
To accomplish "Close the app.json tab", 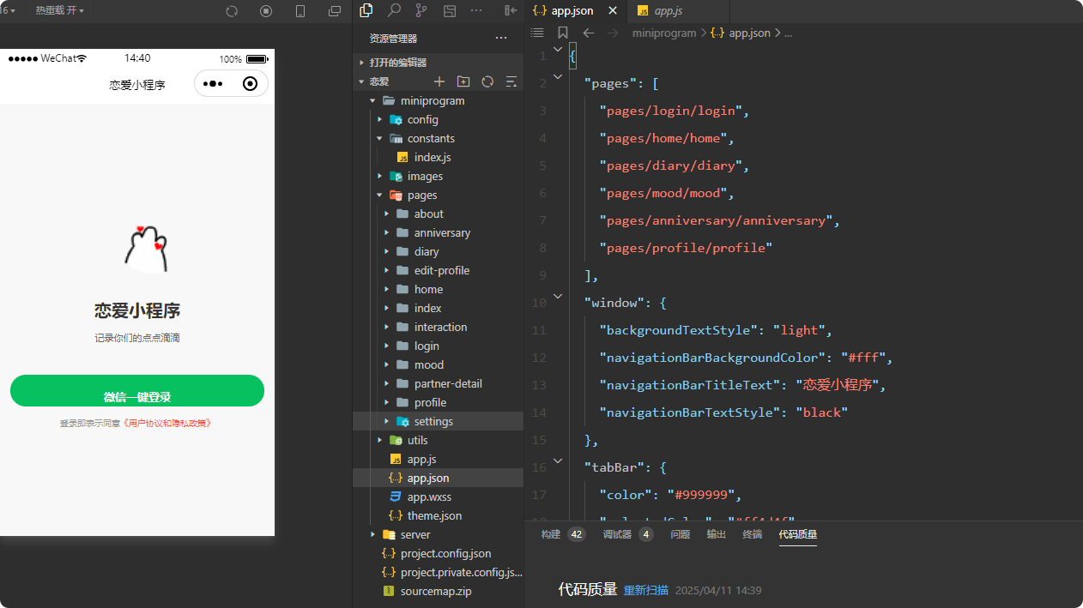I will tap(613, 11).
